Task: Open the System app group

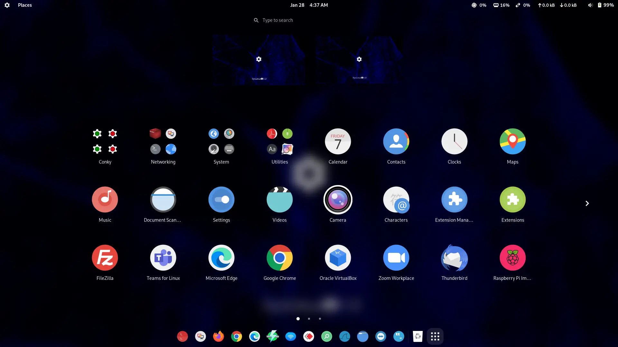Action: [221, 141]
